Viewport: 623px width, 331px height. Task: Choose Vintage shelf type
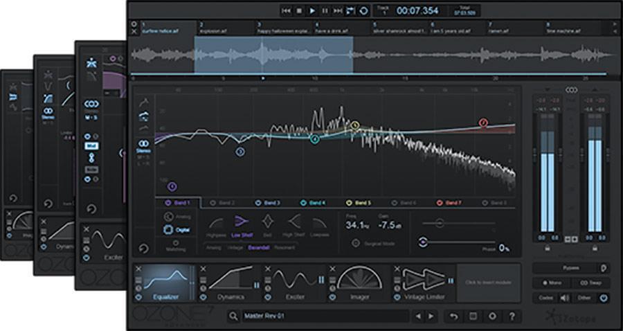235,247
